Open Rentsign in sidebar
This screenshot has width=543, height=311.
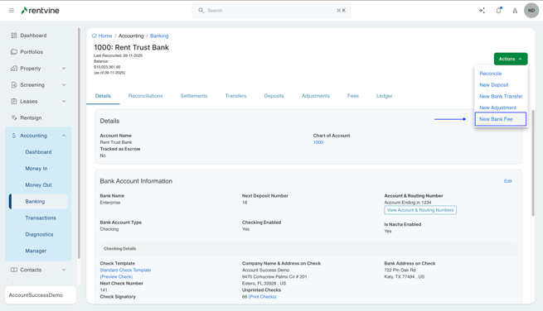pos(31,117)
